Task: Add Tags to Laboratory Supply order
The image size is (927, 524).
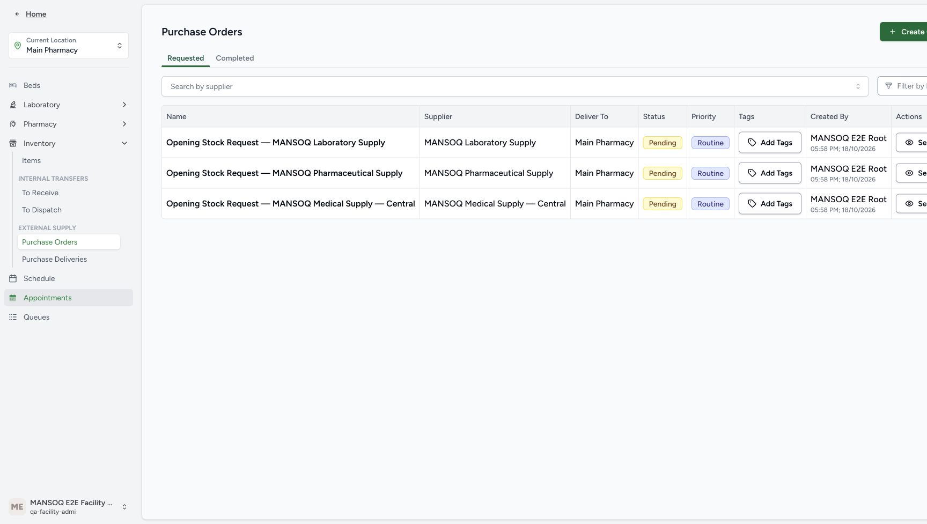Action: pos(770,143)
